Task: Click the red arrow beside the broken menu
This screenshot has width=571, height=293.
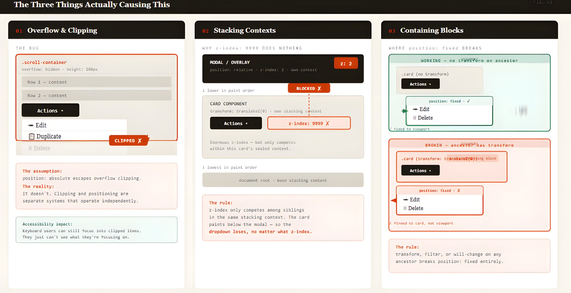Action: (393, 200)
